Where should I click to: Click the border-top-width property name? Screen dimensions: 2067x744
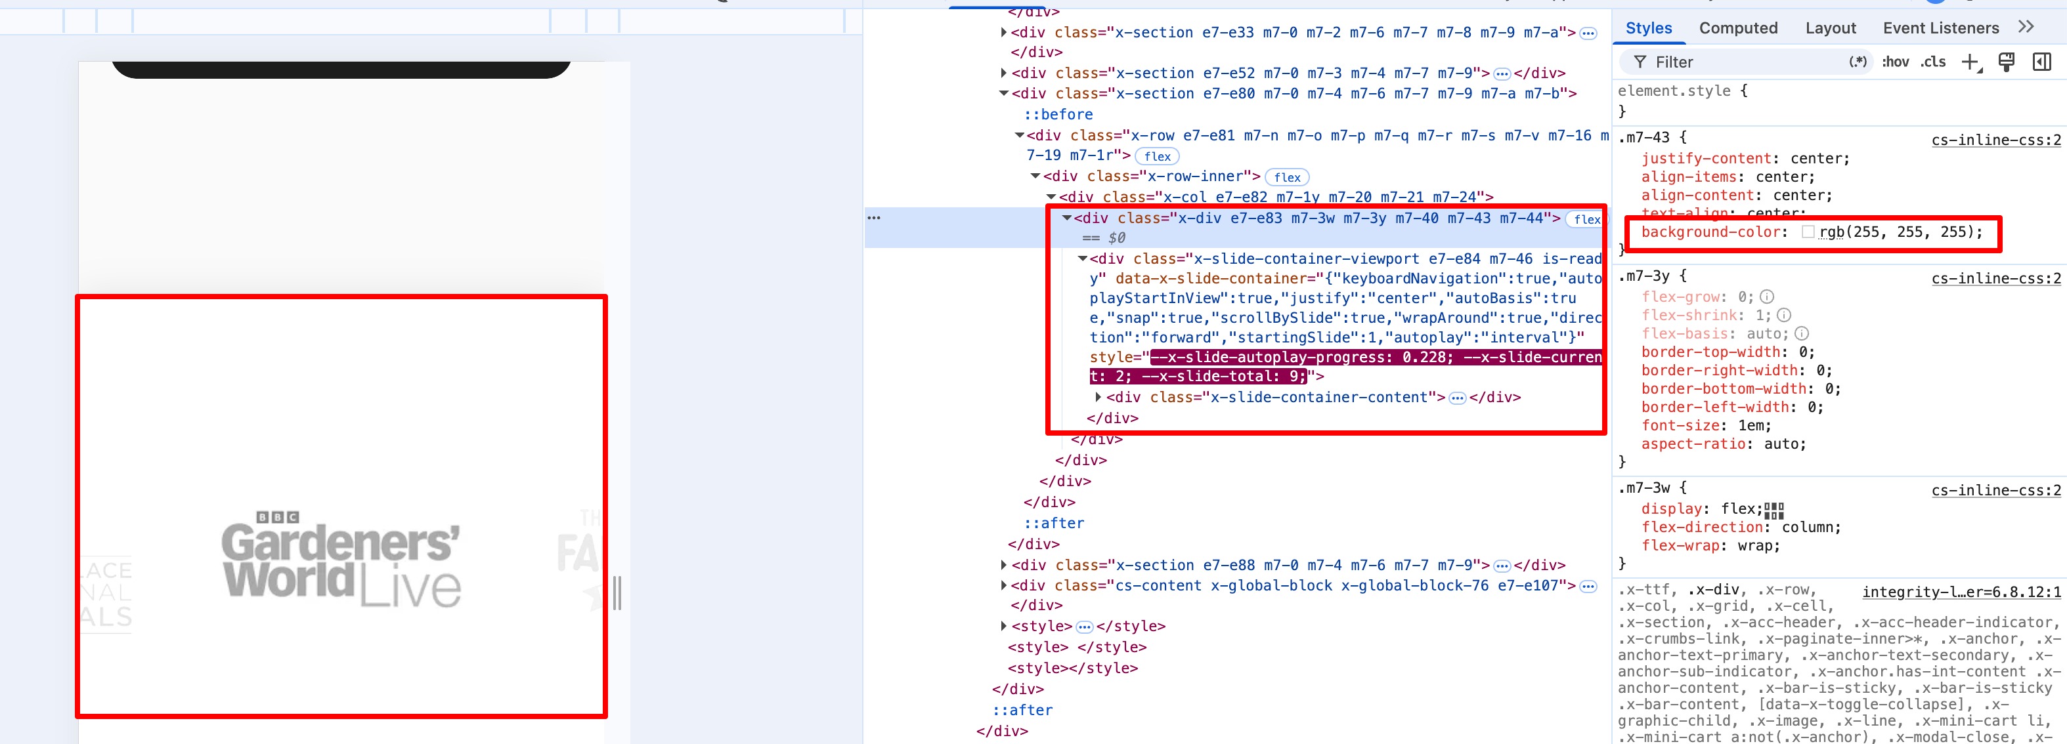1710,352
